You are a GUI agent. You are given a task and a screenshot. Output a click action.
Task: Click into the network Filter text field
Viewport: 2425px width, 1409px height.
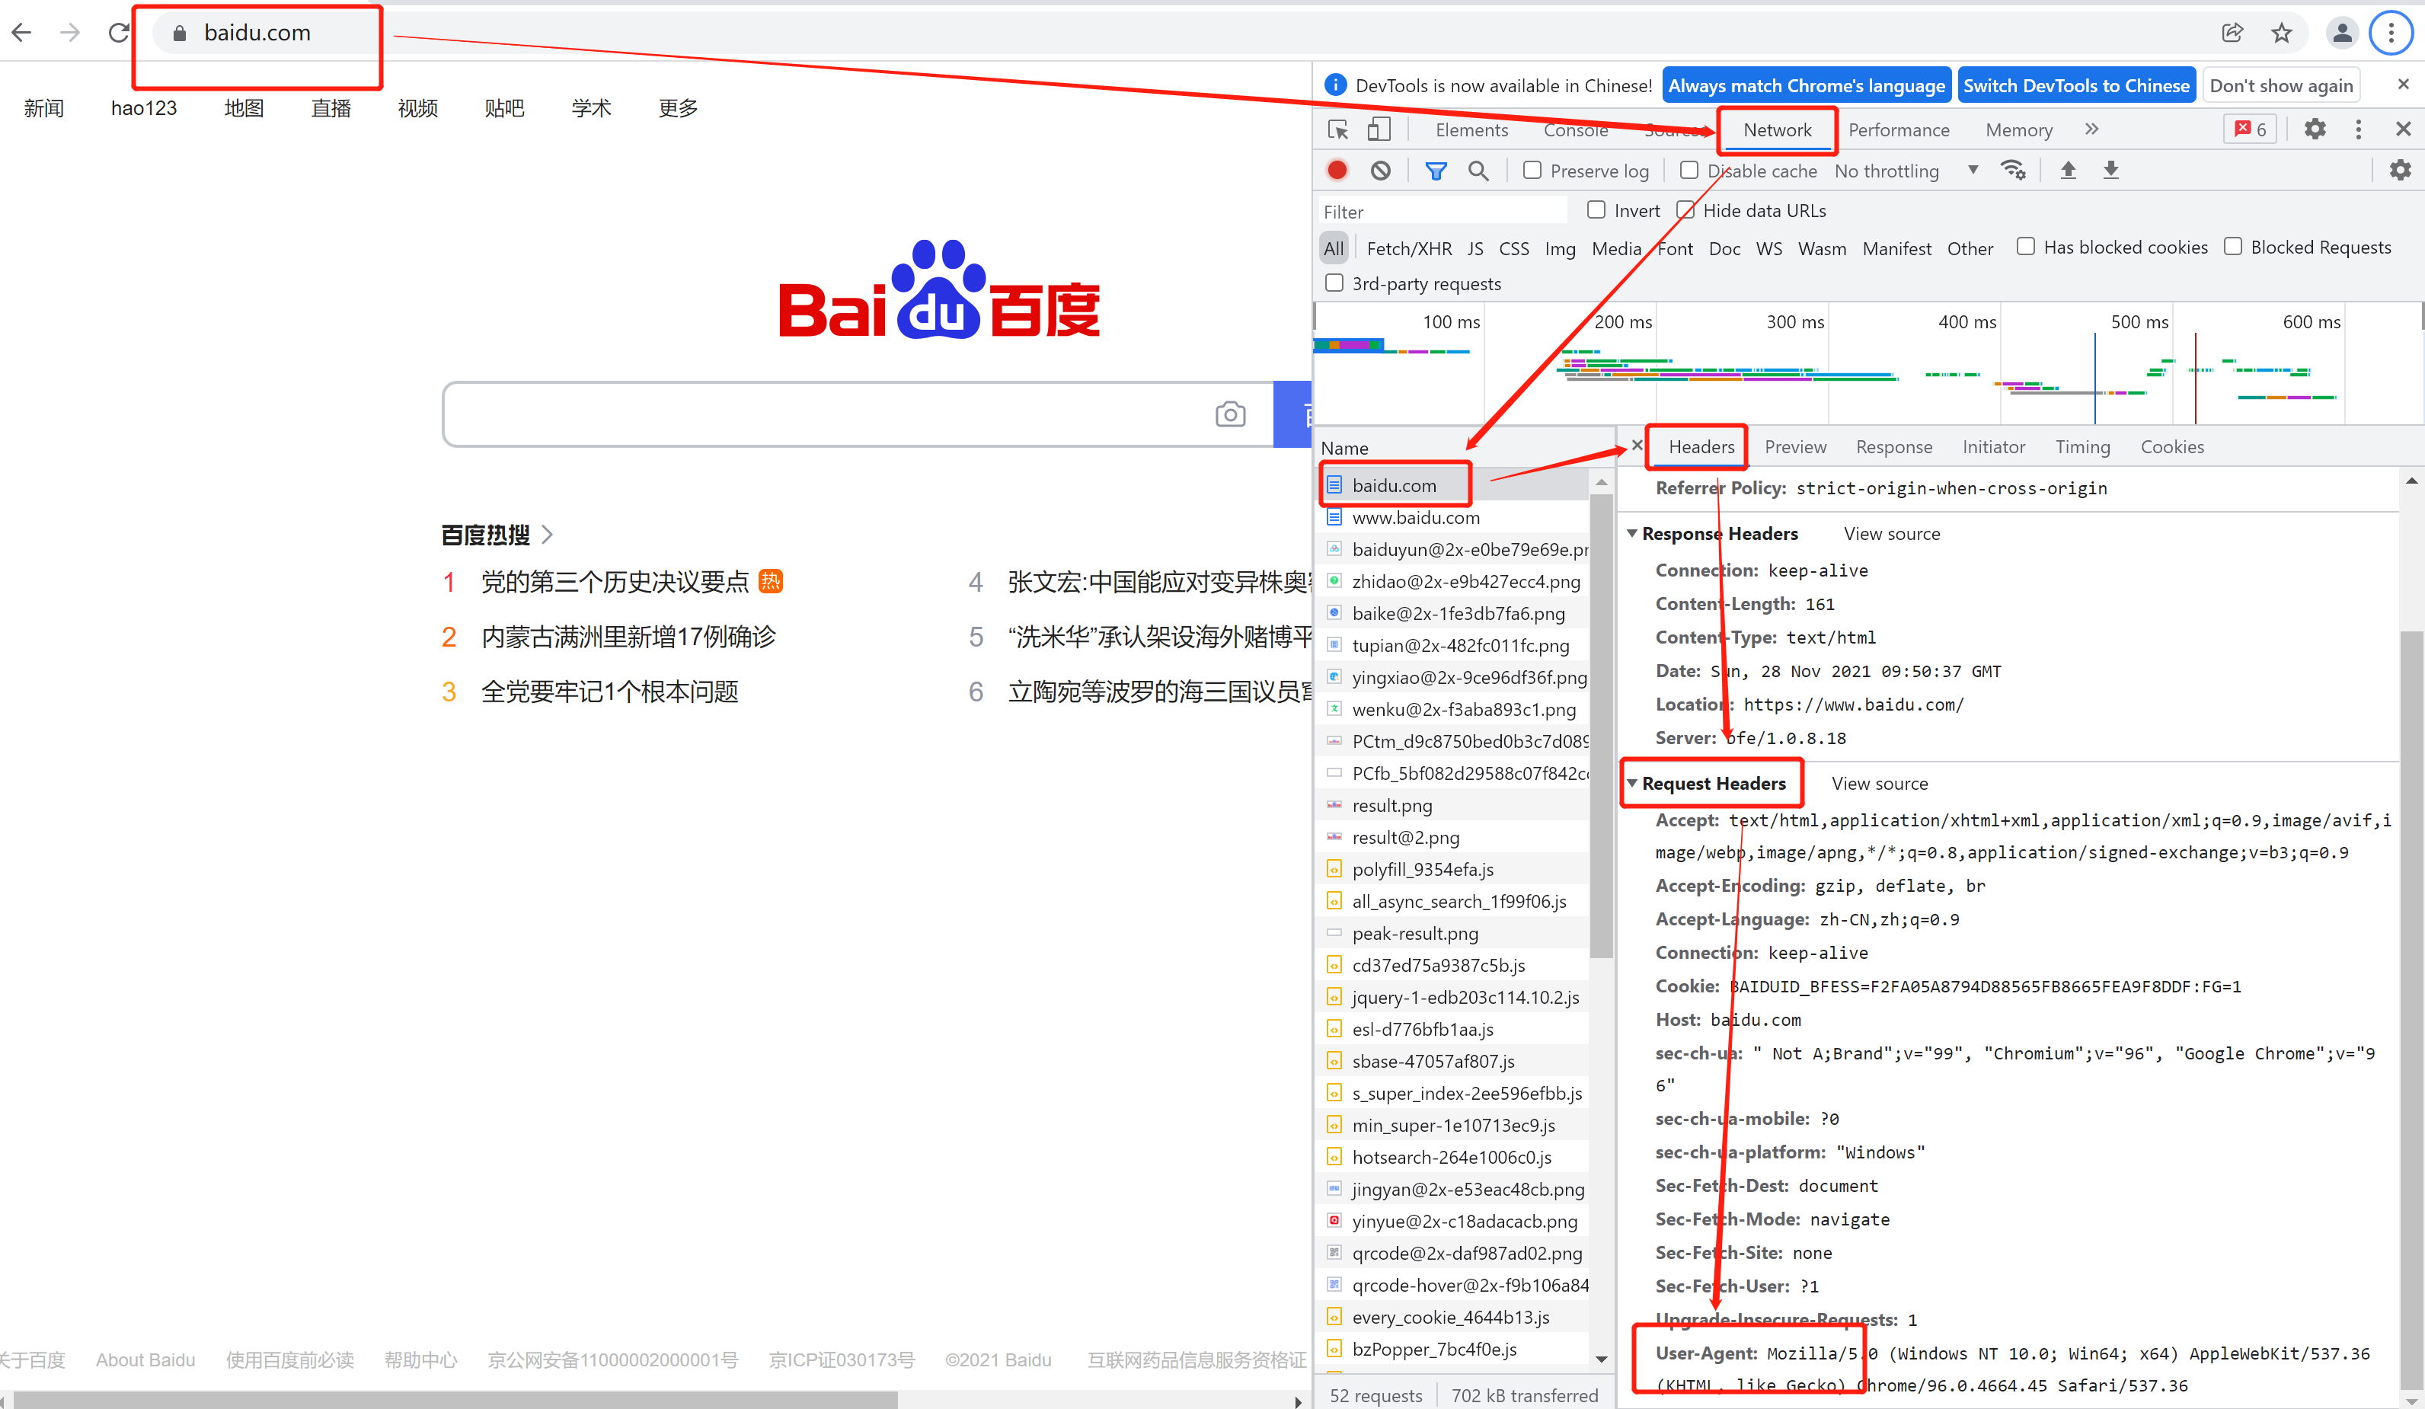(x=1440, y=212)
